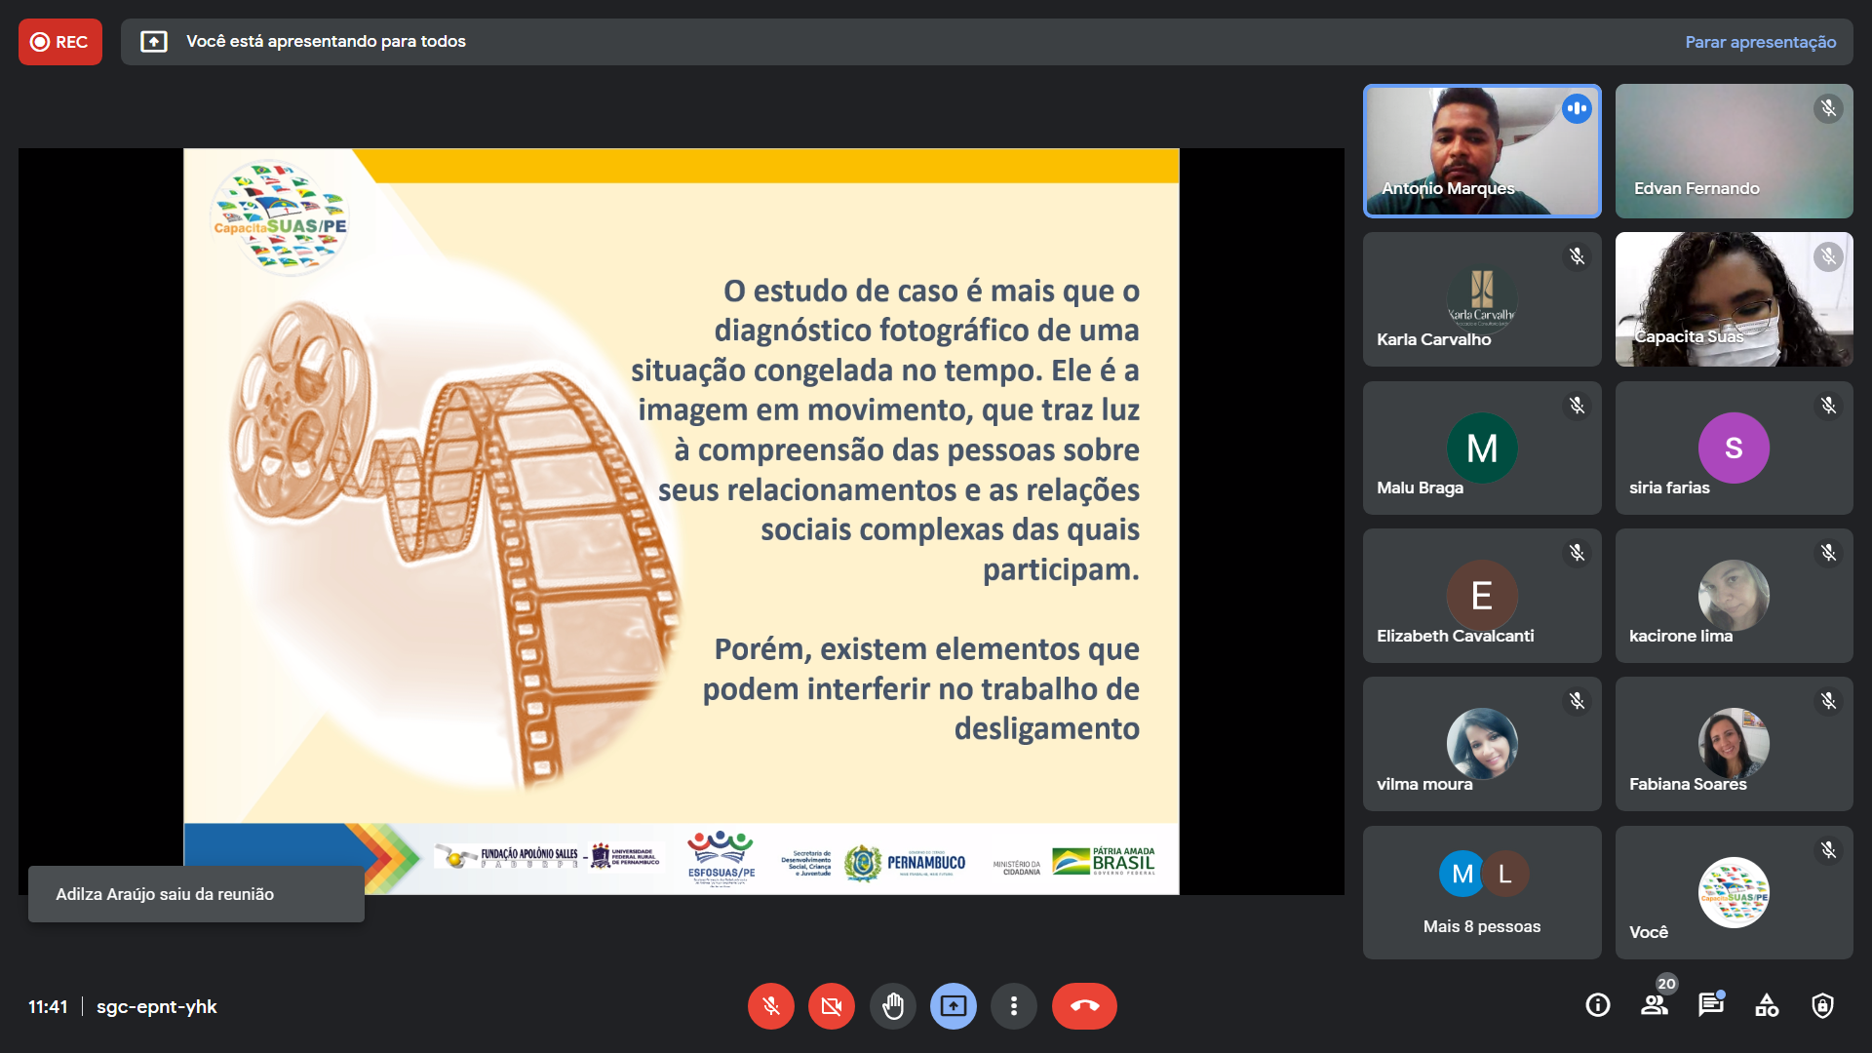Viewport: 1872px width, 1053px height.
Task: Select Antonio Marques video tile
Action: [x=1481, y=151]
